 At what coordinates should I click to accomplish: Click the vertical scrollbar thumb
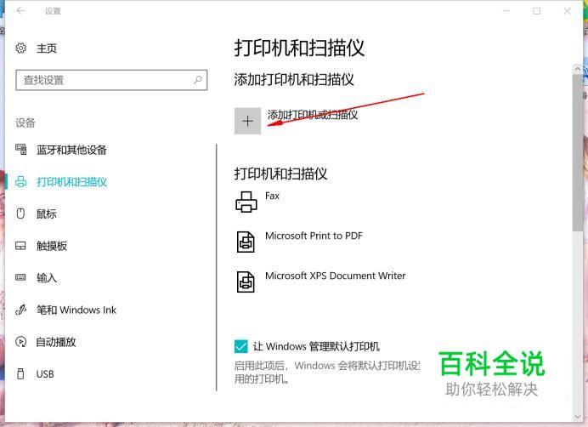coord(578,152)
